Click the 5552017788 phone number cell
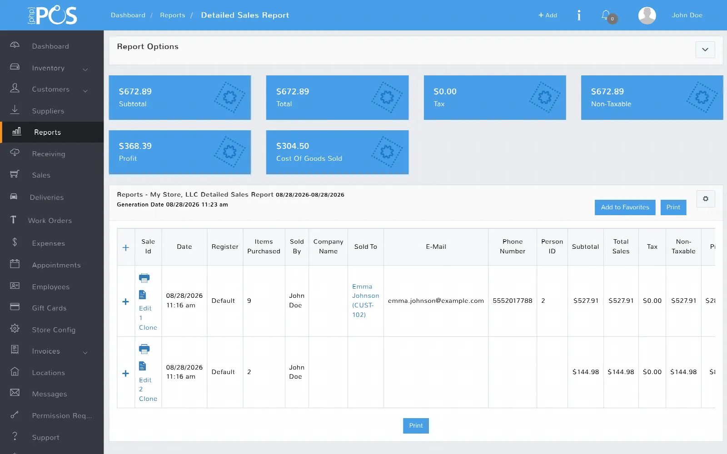 pyautogui.click(x=513, y=301)
